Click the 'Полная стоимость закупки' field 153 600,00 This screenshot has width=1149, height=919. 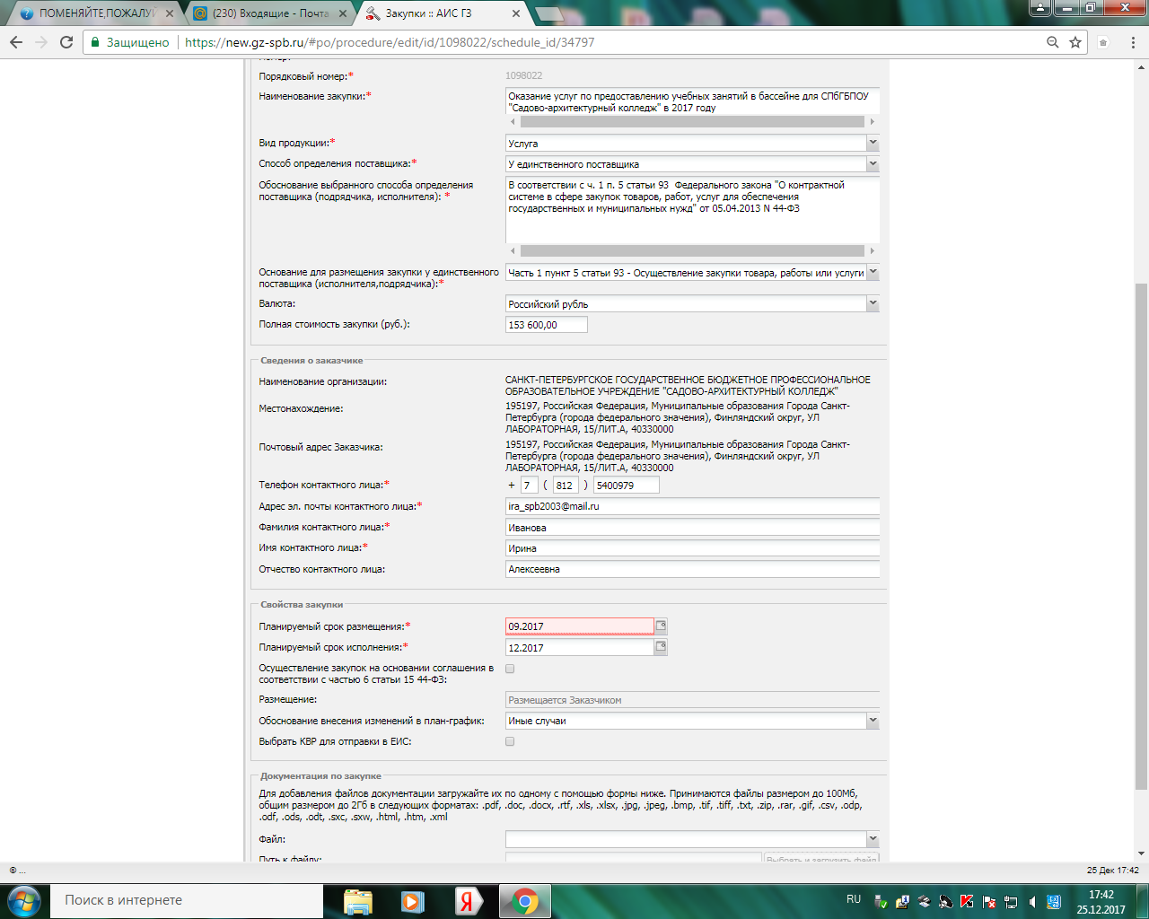pos(547,325)
